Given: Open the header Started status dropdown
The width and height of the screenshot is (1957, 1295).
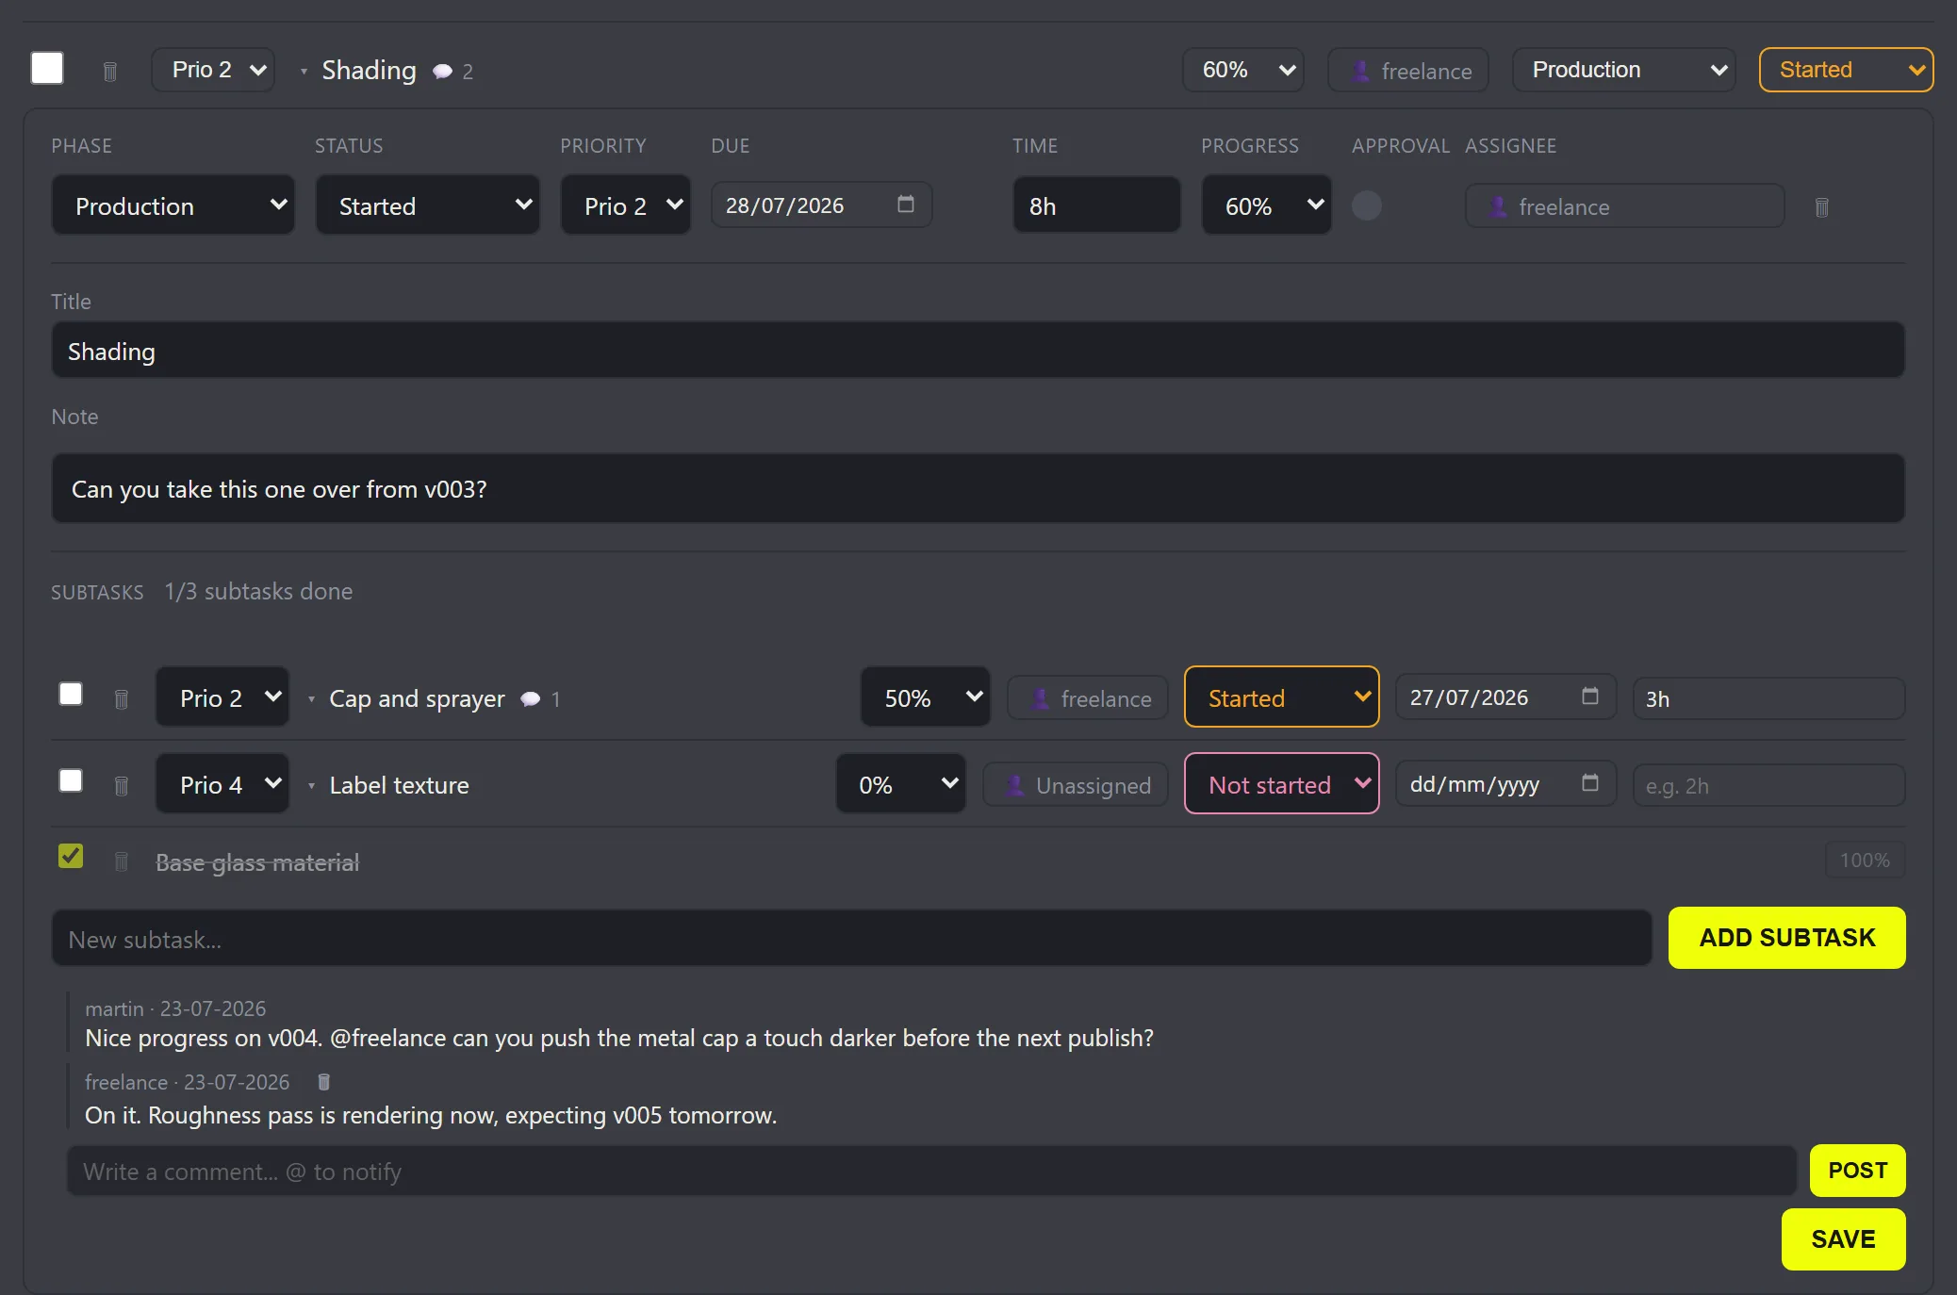Looking at the screenshot, I should 1846,70.
